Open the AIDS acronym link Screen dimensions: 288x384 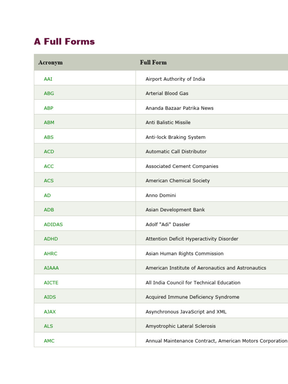pos(49,297)
